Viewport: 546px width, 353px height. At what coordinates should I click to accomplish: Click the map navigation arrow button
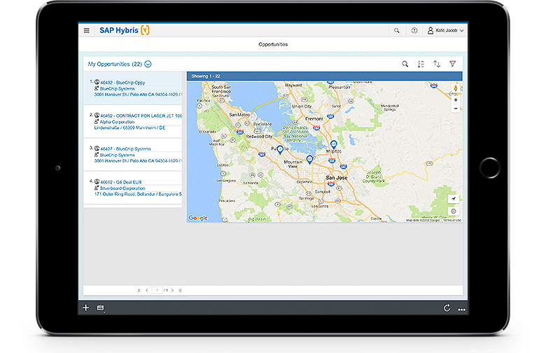[454, 199]
